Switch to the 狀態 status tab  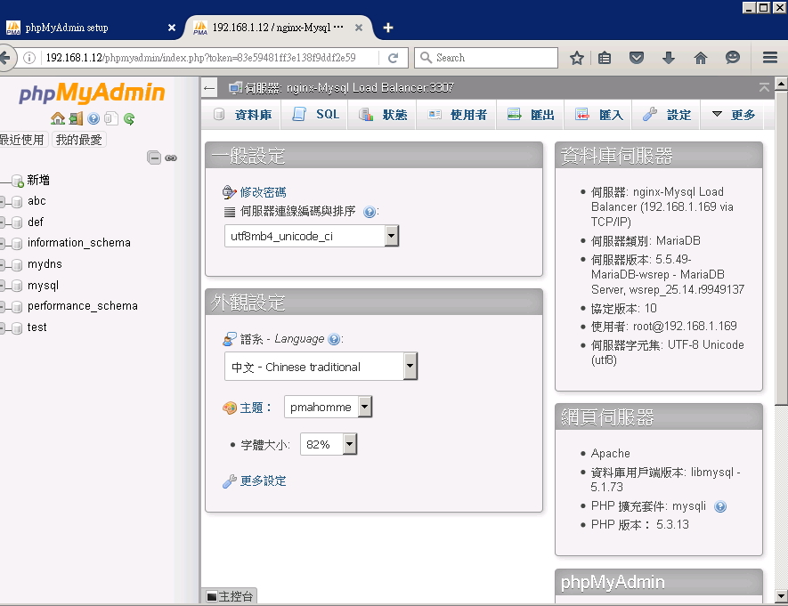[383, 115]
